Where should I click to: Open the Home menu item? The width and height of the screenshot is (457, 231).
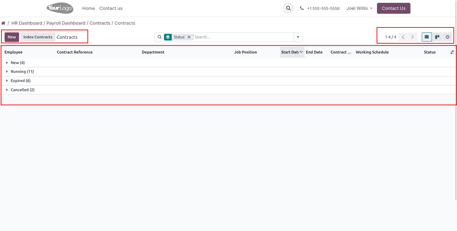[89, 8]
